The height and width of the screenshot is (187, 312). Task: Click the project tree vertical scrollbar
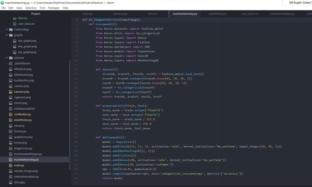coord(70,115)
